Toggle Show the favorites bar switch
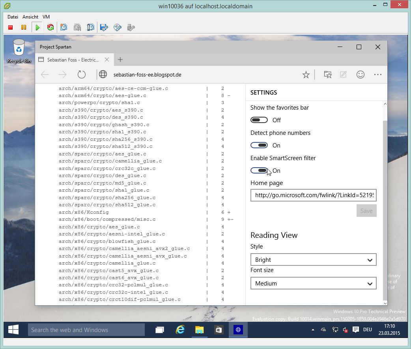 tap(259, 120)
